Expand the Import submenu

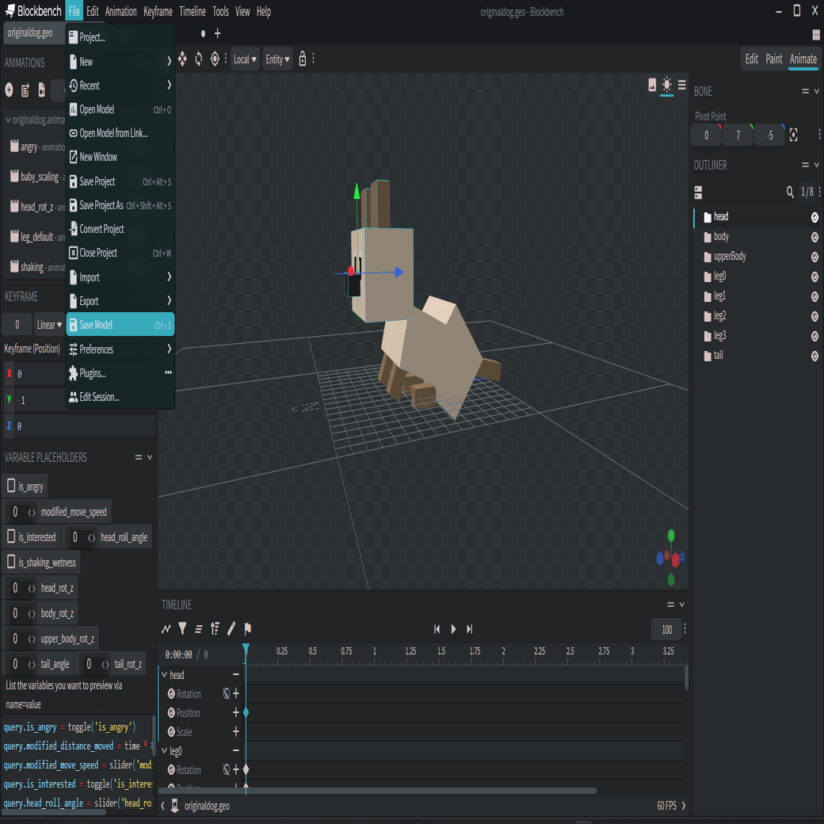click(120, 277)
